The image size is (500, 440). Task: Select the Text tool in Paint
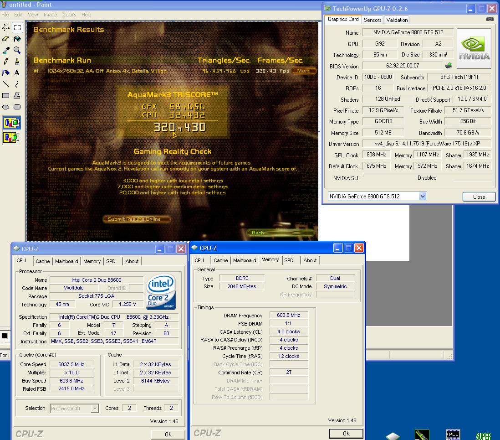(x=17, y=73)
